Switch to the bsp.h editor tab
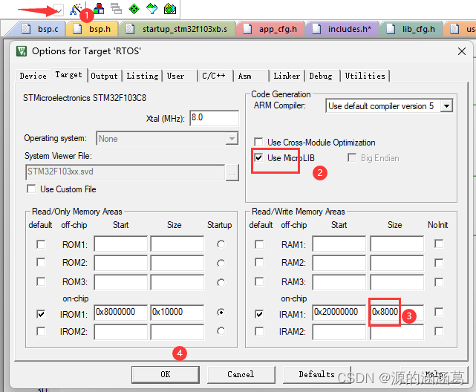476x392 pixels. (92, 29)
